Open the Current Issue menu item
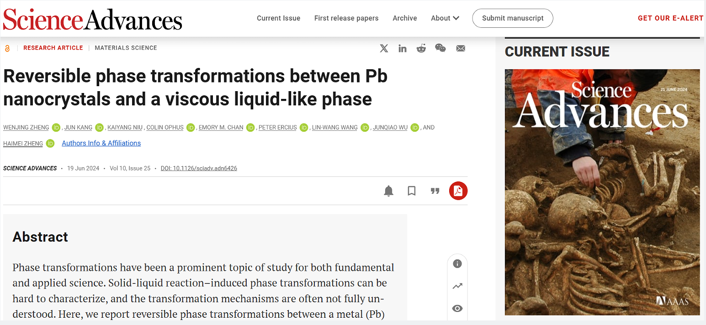The width and height of the screenshot is (706, 325). [278, 18]
